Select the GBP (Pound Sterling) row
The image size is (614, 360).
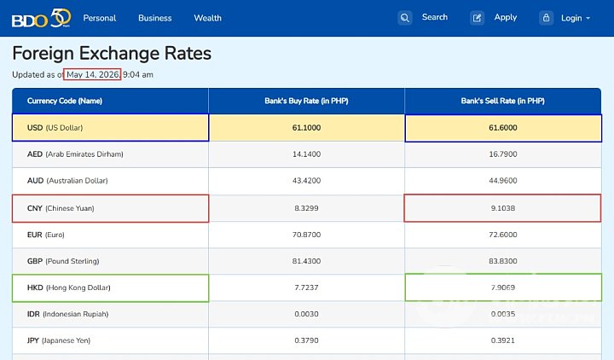tap(307, 261)
